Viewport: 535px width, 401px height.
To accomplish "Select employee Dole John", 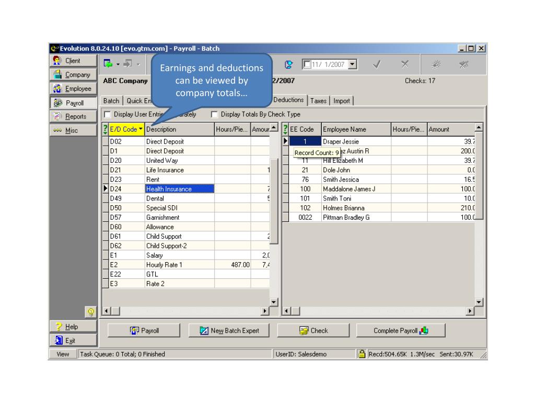I will pyautogui.click(x=379, y=170).
